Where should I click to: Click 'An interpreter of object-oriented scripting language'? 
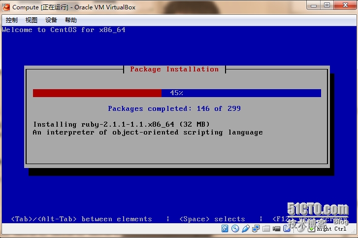tap(148, 133)
